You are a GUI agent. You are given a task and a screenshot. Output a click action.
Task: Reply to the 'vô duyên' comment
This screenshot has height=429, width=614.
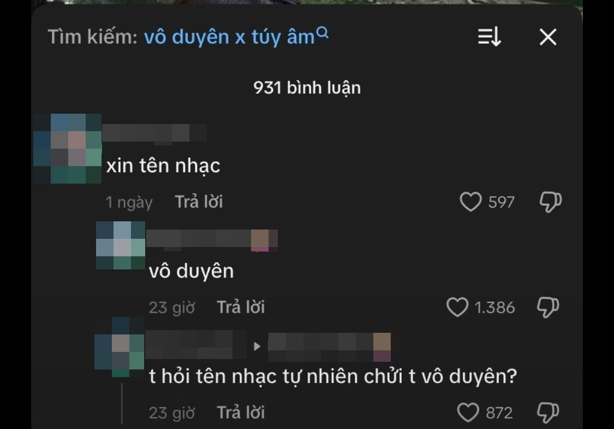241,307
